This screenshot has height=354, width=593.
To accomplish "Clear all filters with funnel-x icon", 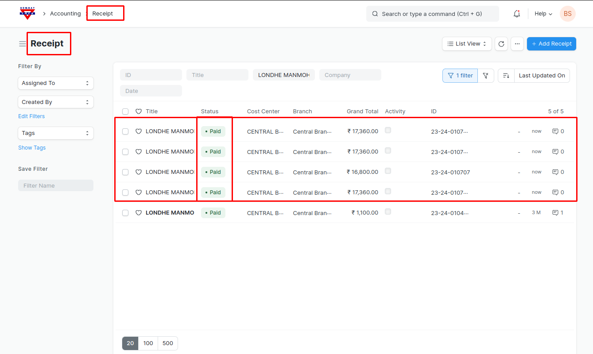I will (x=486, y=76).
